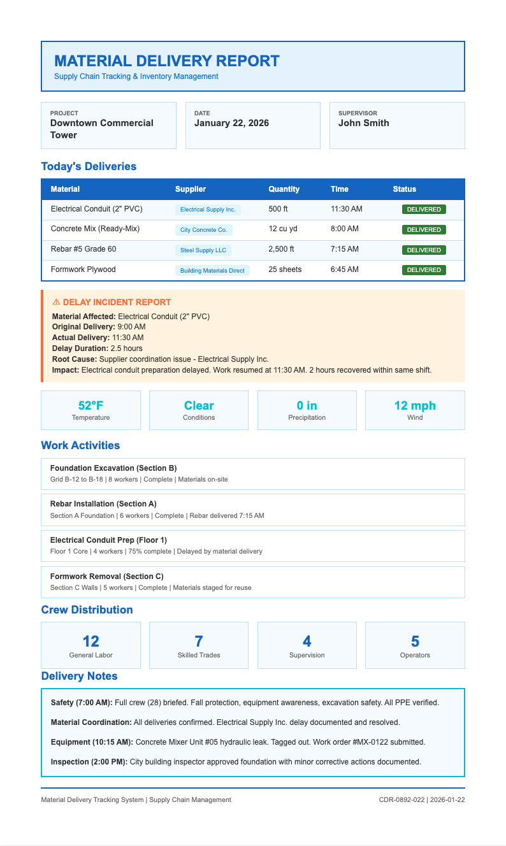The image size is (506, 846).
Task: Select the Operators crew count card
Action: coord(415,645)
